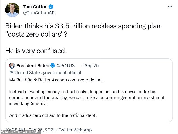Image resolution: width=178 pixels, height=134 pixels.
Task: Open the three-dot more options menu
Action: coord(170,6)
